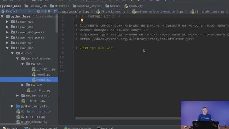Select soviet_street folder row
The image size is (229, 129).
click(29, 96)
